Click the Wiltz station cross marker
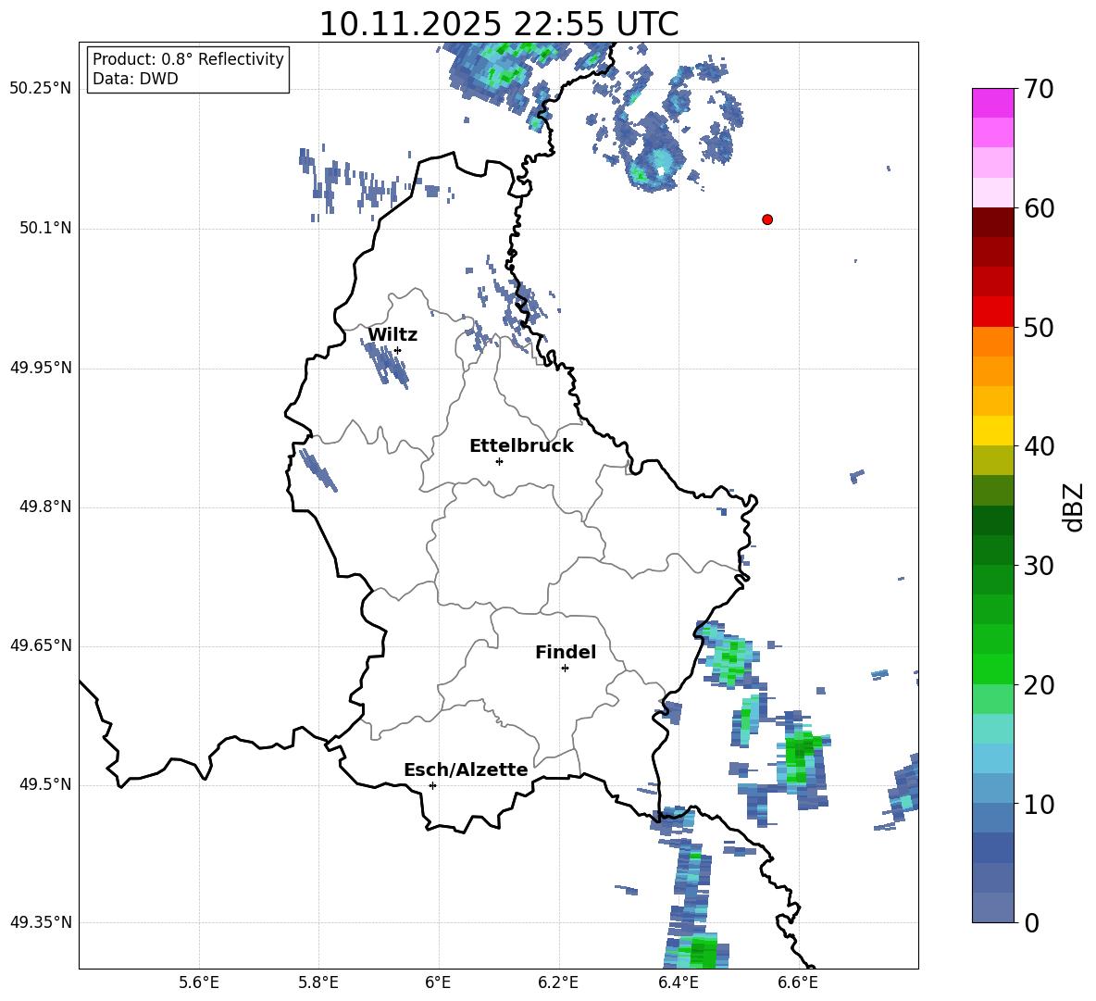The image size is (1096, 1001). point(397,350)
